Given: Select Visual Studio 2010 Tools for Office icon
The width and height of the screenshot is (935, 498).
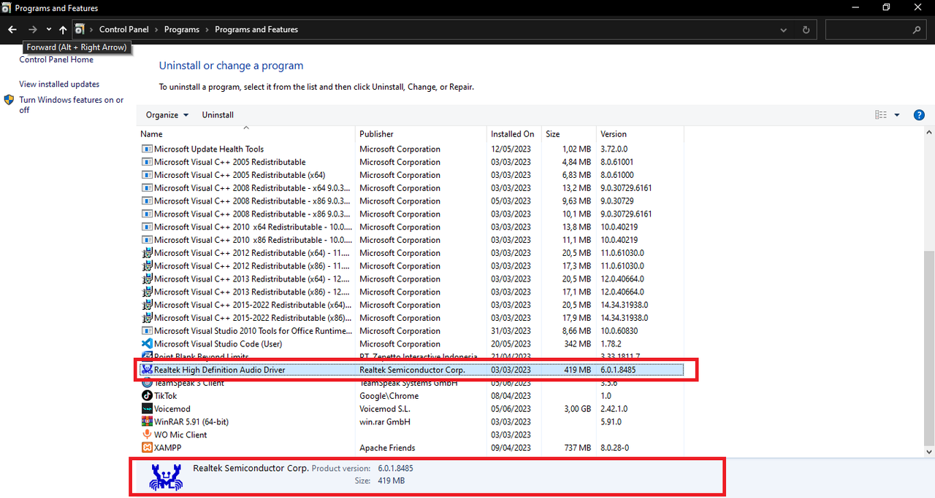Looking at the screenshot, I should [x=147, y=331].
